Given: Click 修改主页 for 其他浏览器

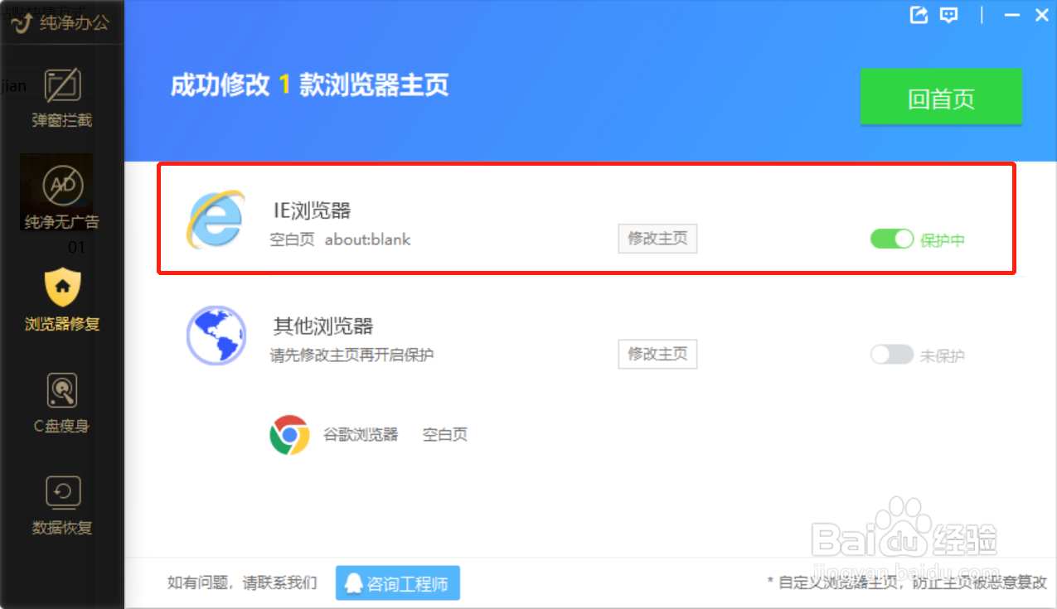Looking at the screenshot, I should click(657, 355).
